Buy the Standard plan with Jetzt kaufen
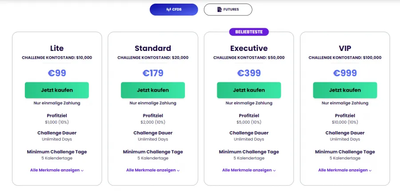Screen dimensions: 400x194 [x=153, y=90]
